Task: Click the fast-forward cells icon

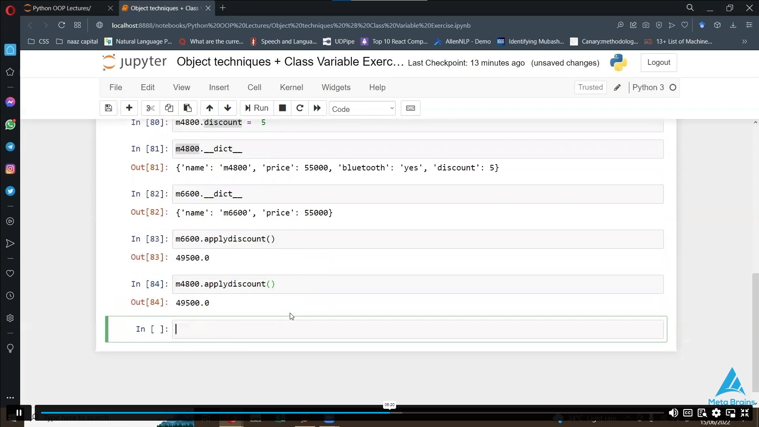Action: (317, 108)
